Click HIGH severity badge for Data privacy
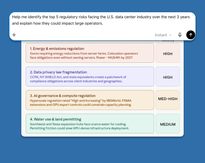Image resolution: width=205 pixels, height=163 pixels. point(168,77)
